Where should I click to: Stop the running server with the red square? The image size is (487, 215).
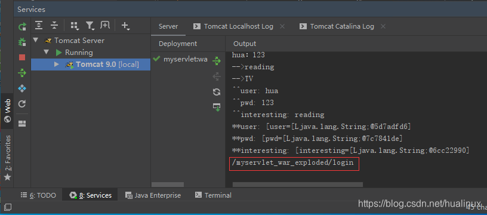click(x=22, y=57)
